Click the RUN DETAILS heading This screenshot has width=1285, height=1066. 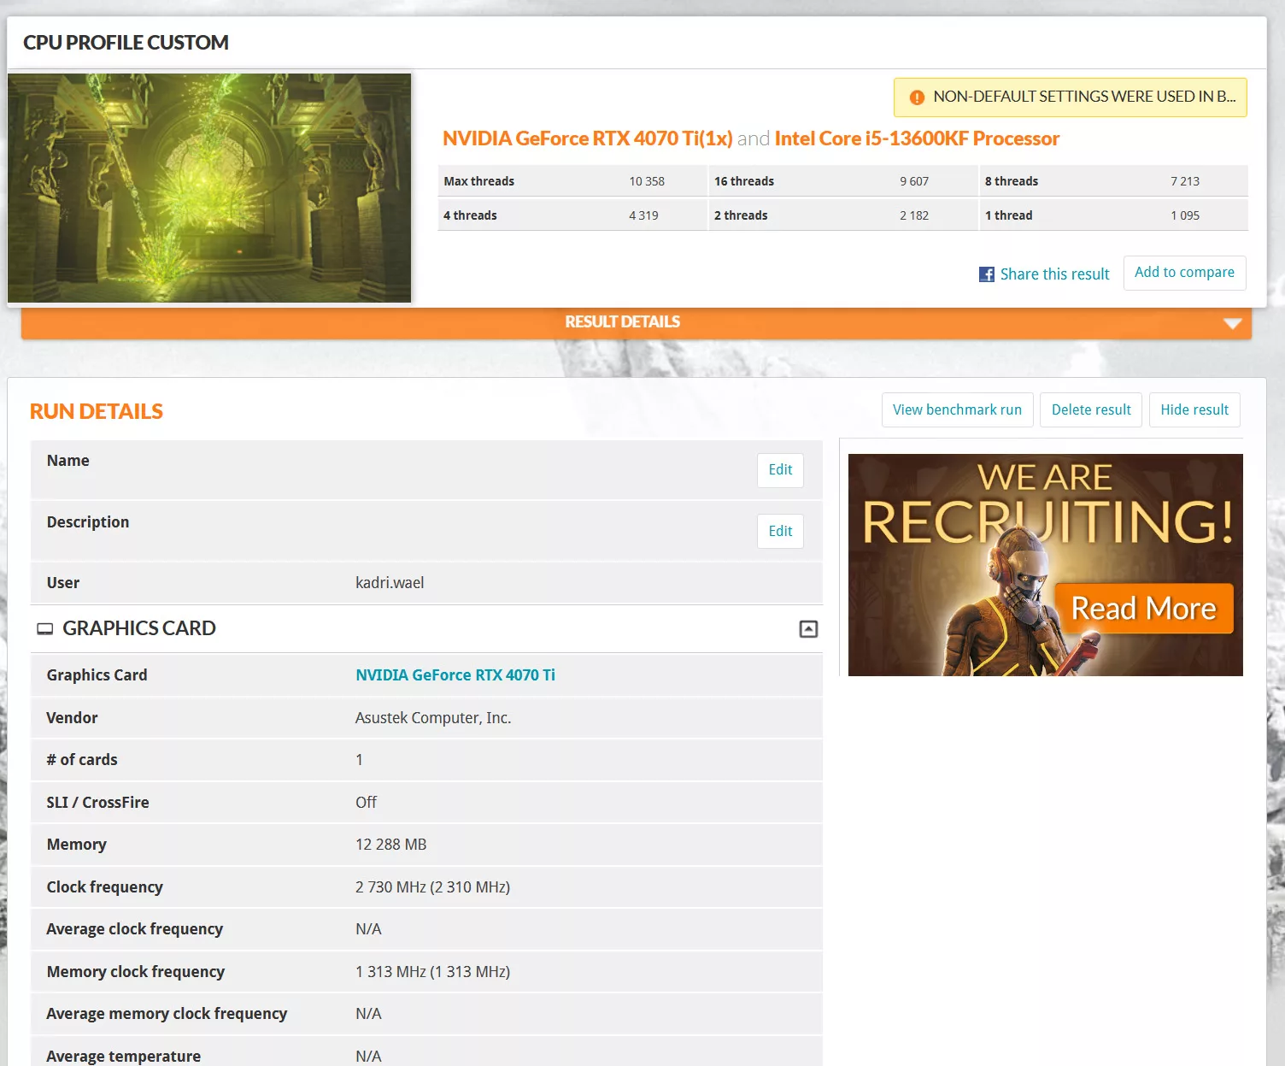click(x=97, y=411)
